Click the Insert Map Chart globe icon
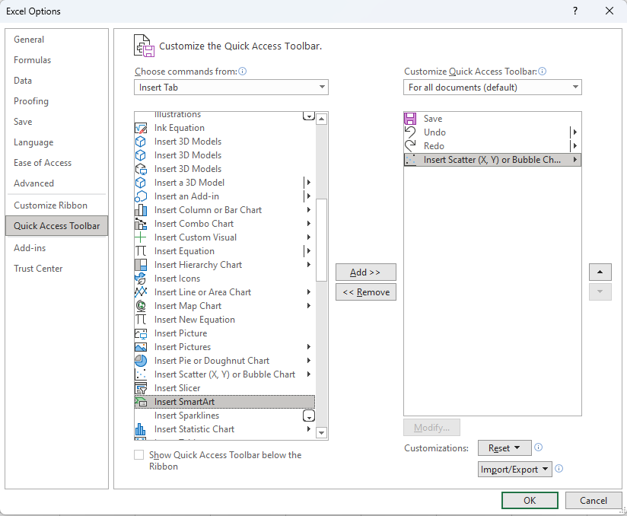The width and height of the screenshot is (627, 516). [141, 306]
